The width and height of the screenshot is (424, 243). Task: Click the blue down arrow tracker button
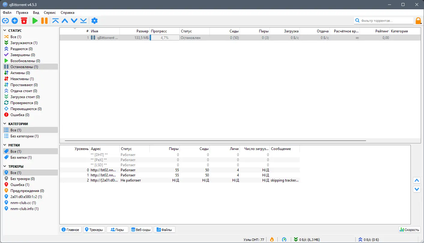416,189
